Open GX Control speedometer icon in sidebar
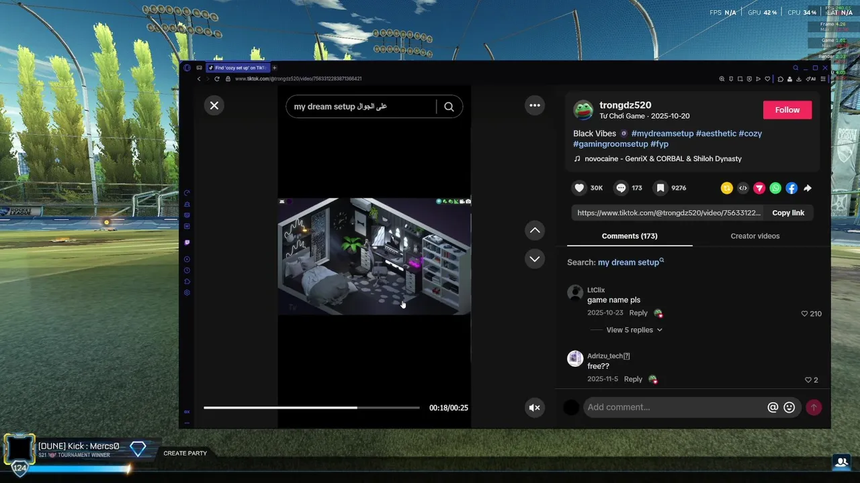Viewport: 860px width, 483px height. click(187, 193)
